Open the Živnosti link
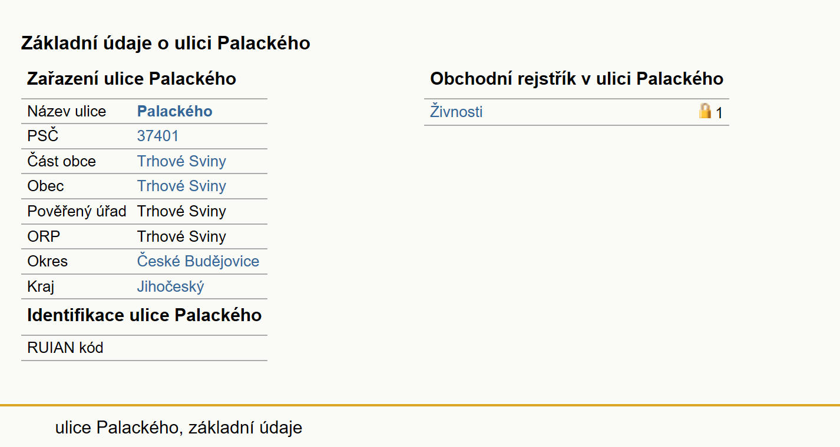The height and width of the screenshot is (447, 840). [457, 112]
